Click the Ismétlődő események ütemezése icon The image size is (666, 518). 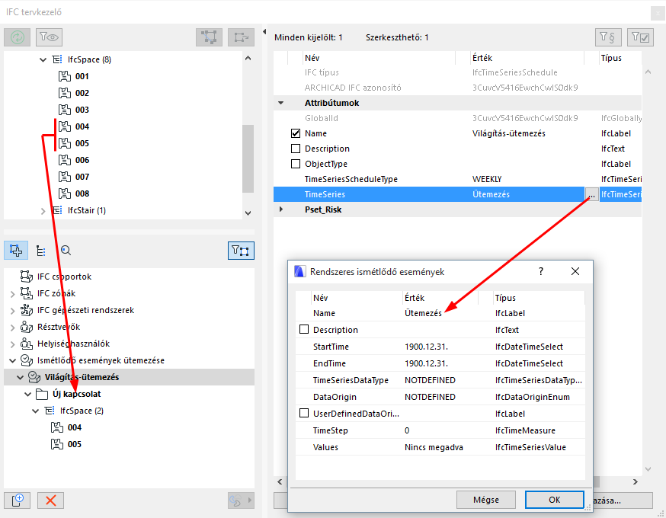[x=27, y=360]
